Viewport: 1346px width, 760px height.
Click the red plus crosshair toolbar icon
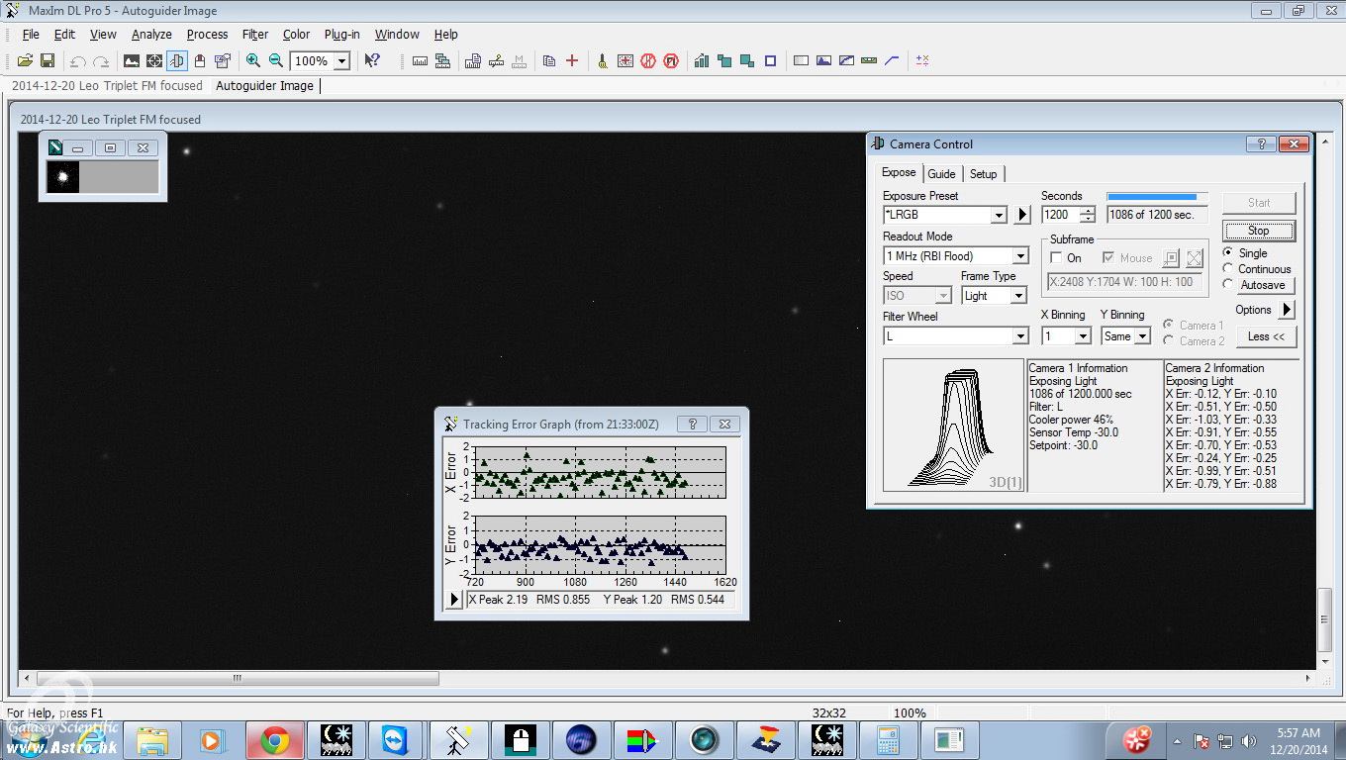click(x=571, y=60)
